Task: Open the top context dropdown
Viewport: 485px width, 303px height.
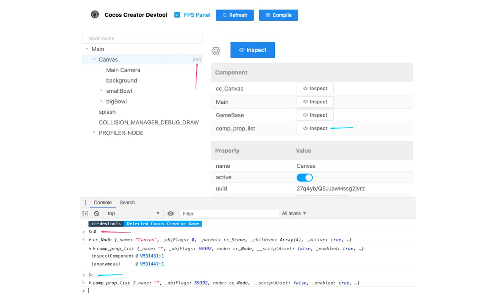Action: click(x=133, y=214)
